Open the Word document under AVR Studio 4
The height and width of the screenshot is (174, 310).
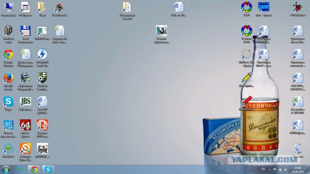[x=297, y=31]
